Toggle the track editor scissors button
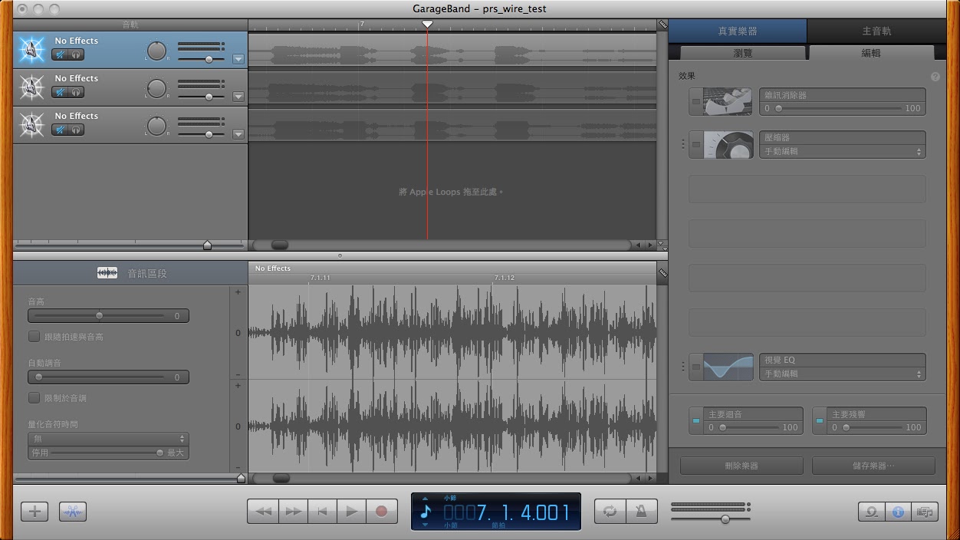Viewport: 960px width, 540px height. click(x=73, y=512)
